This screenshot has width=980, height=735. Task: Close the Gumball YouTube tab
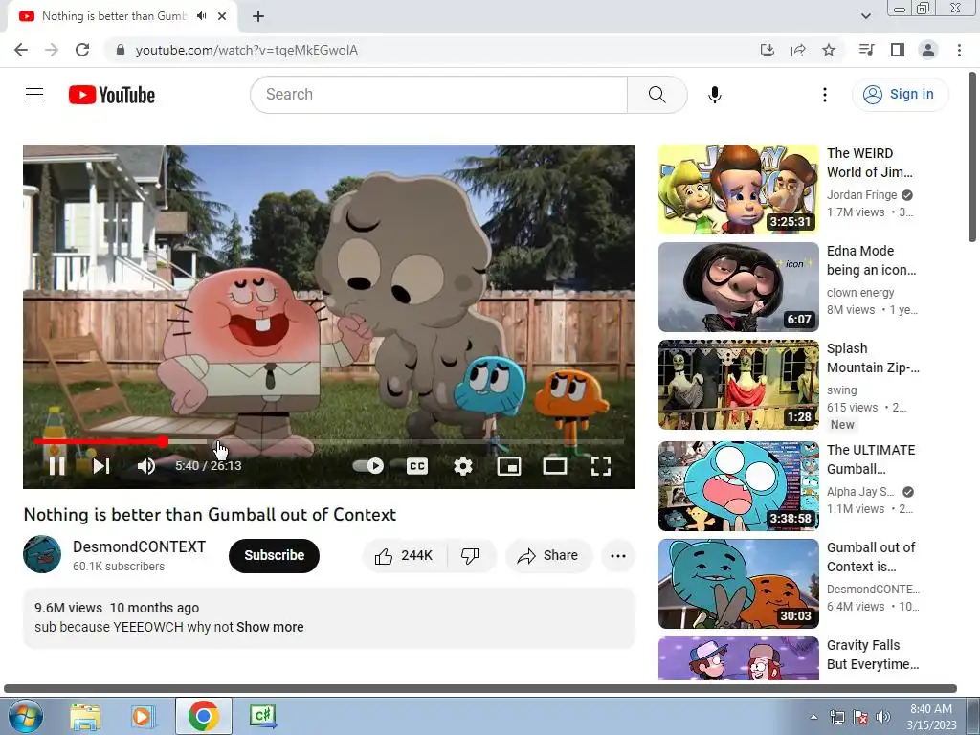click(222, 16)
